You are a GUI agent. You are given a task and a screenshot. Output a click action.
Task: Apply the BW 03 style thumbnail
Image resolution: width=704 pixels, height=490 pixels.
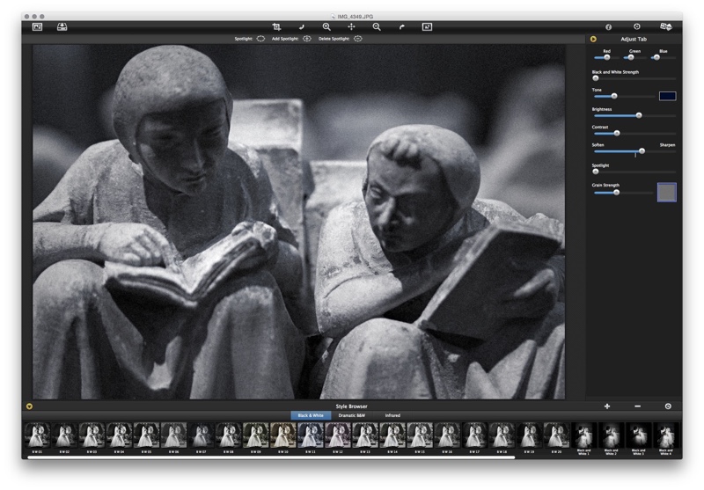coord(92,435)
